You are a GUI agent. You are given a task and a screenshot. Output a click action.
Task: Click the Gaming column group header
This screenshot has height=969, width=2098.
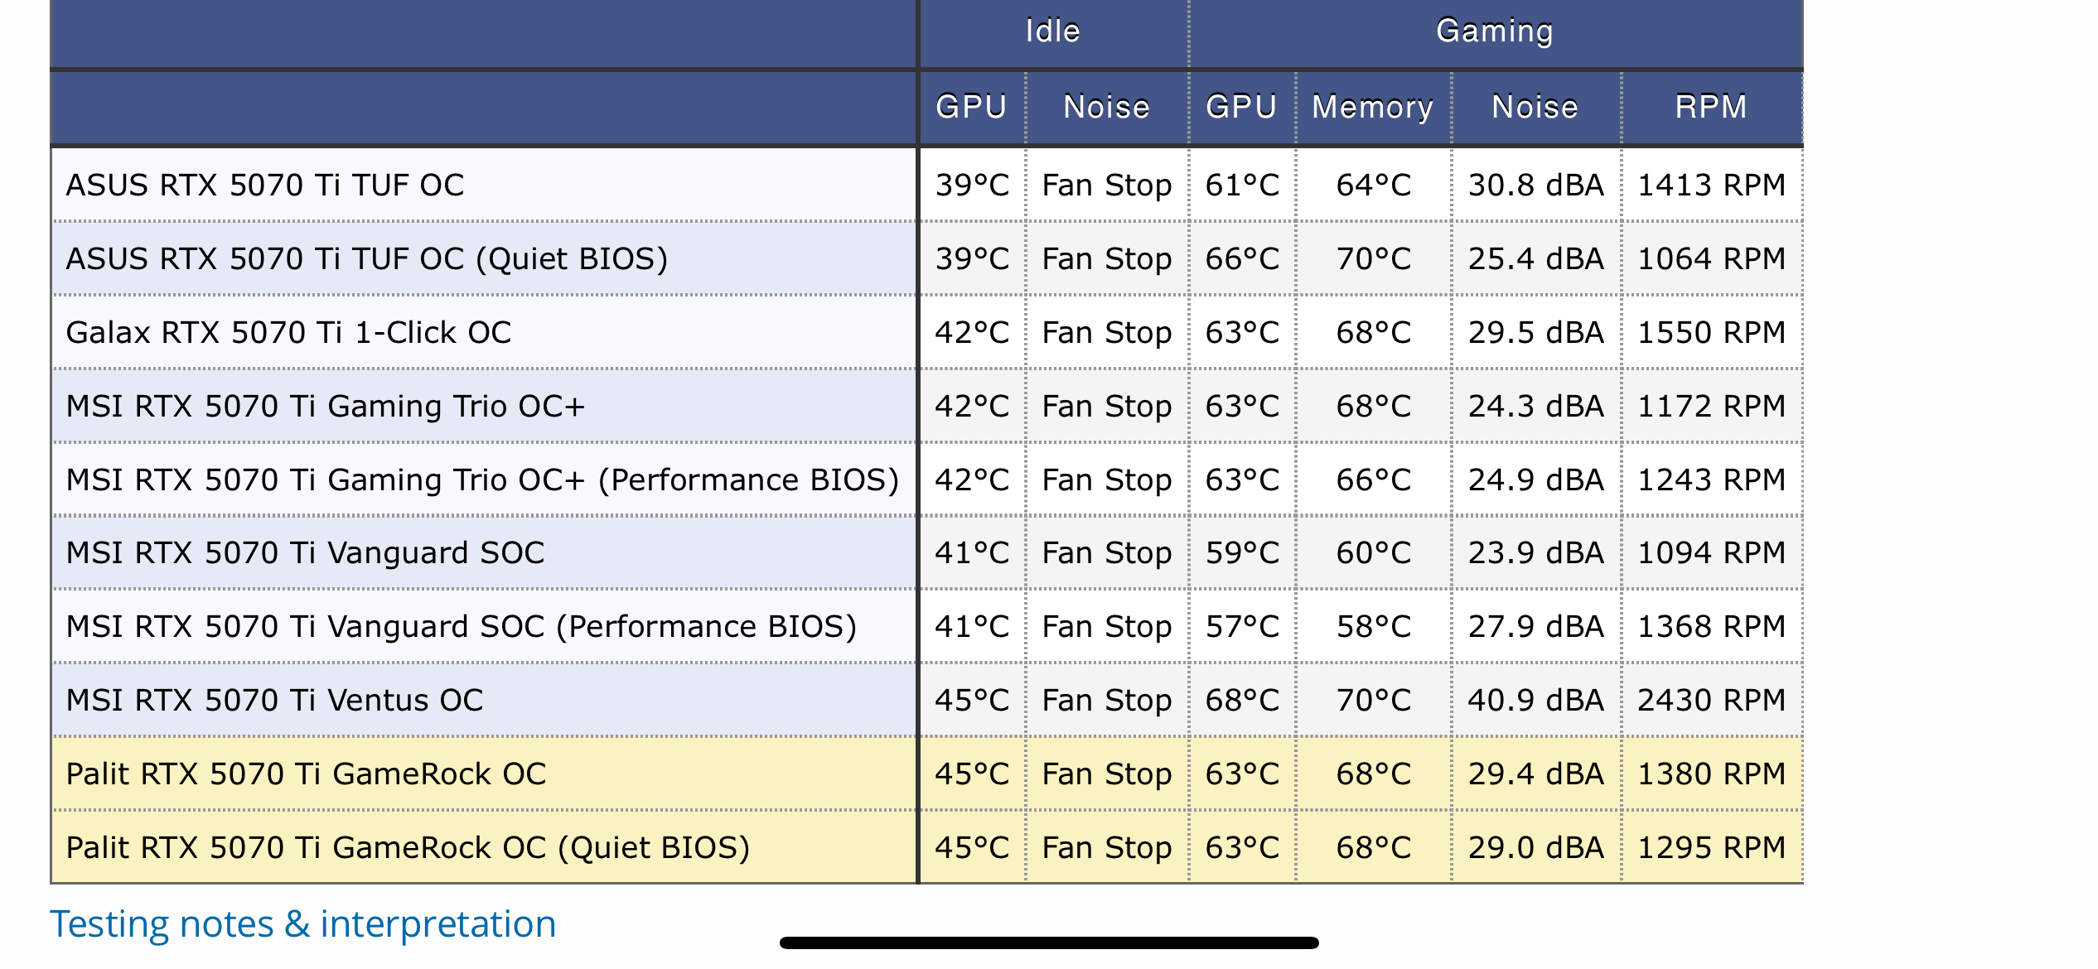pyautogui.click(x=1494, y=31)
